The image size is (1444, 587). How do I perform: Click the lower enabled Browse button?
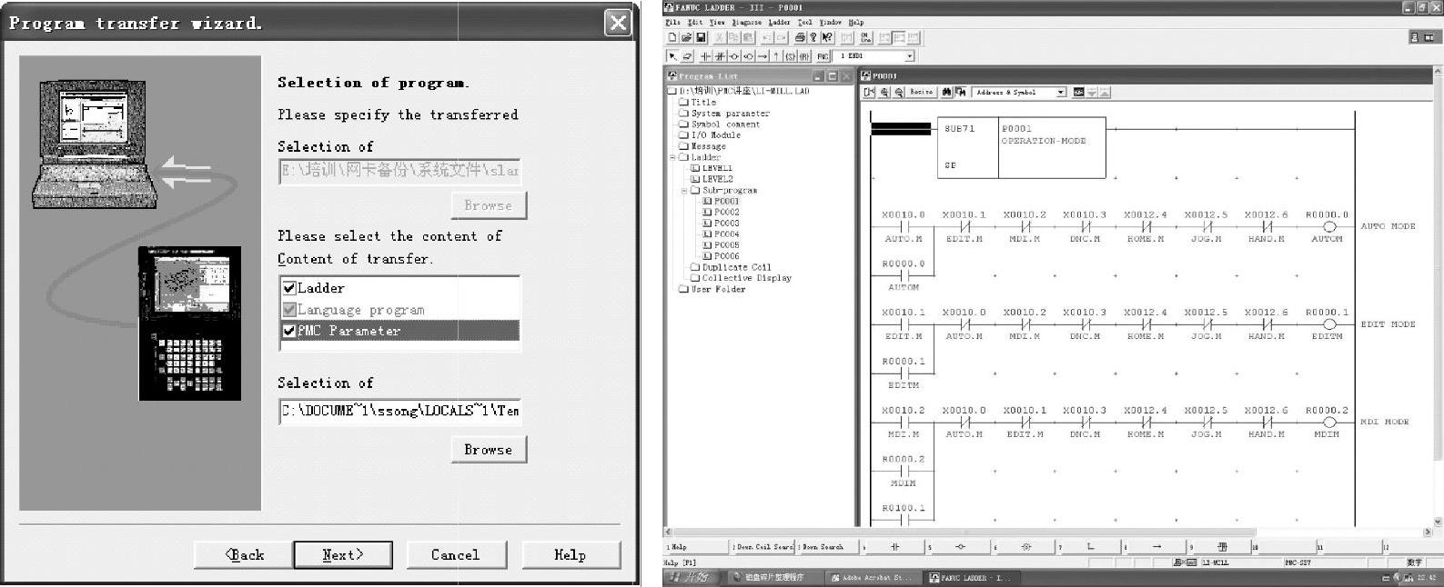click(x=489, y=449)
